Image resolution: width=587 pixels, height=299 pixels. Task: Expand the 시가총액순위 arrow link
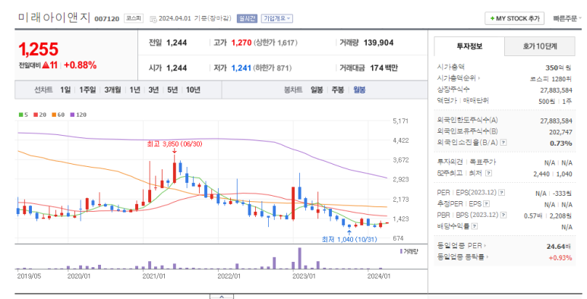[459, 78]
